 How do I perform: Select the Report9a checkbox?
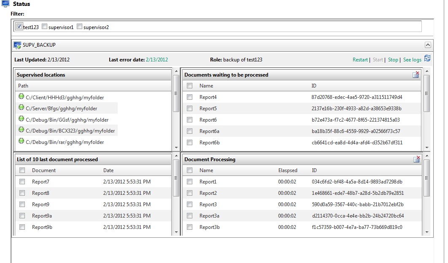tap(22, 216)
